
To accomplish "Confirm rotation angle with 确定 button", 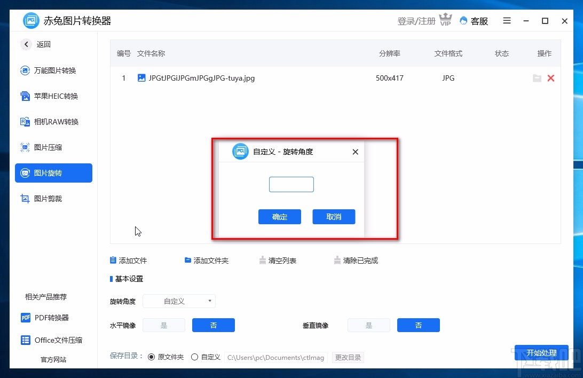I will [279, 217].
